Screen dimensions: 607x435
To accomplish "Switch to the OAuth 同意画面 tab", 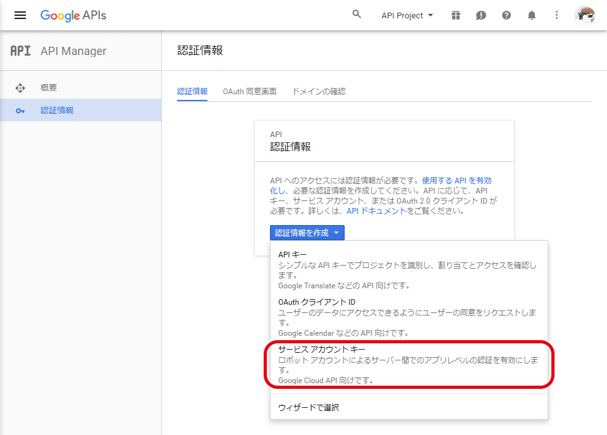I will pos(250,91).
